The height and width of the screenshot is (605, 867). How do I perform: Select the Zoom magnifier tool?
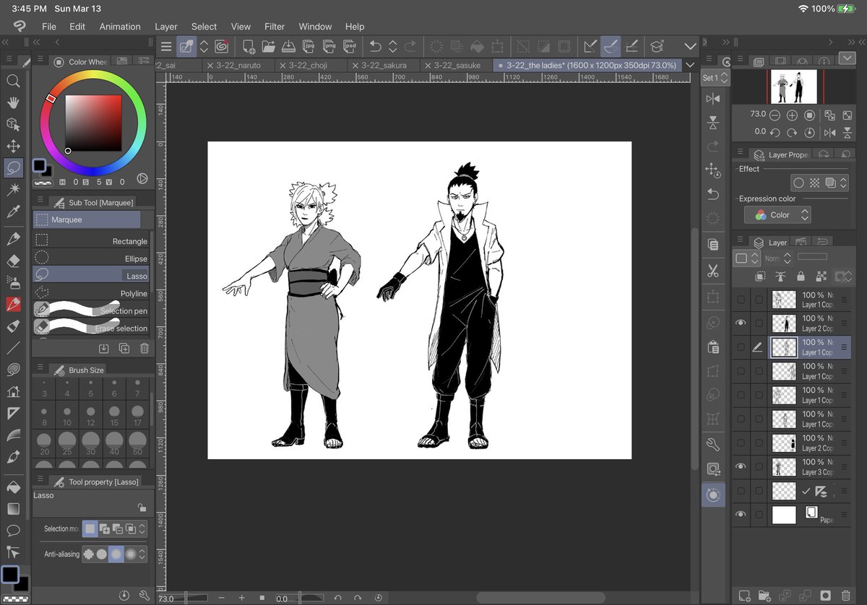pos(13,81)
